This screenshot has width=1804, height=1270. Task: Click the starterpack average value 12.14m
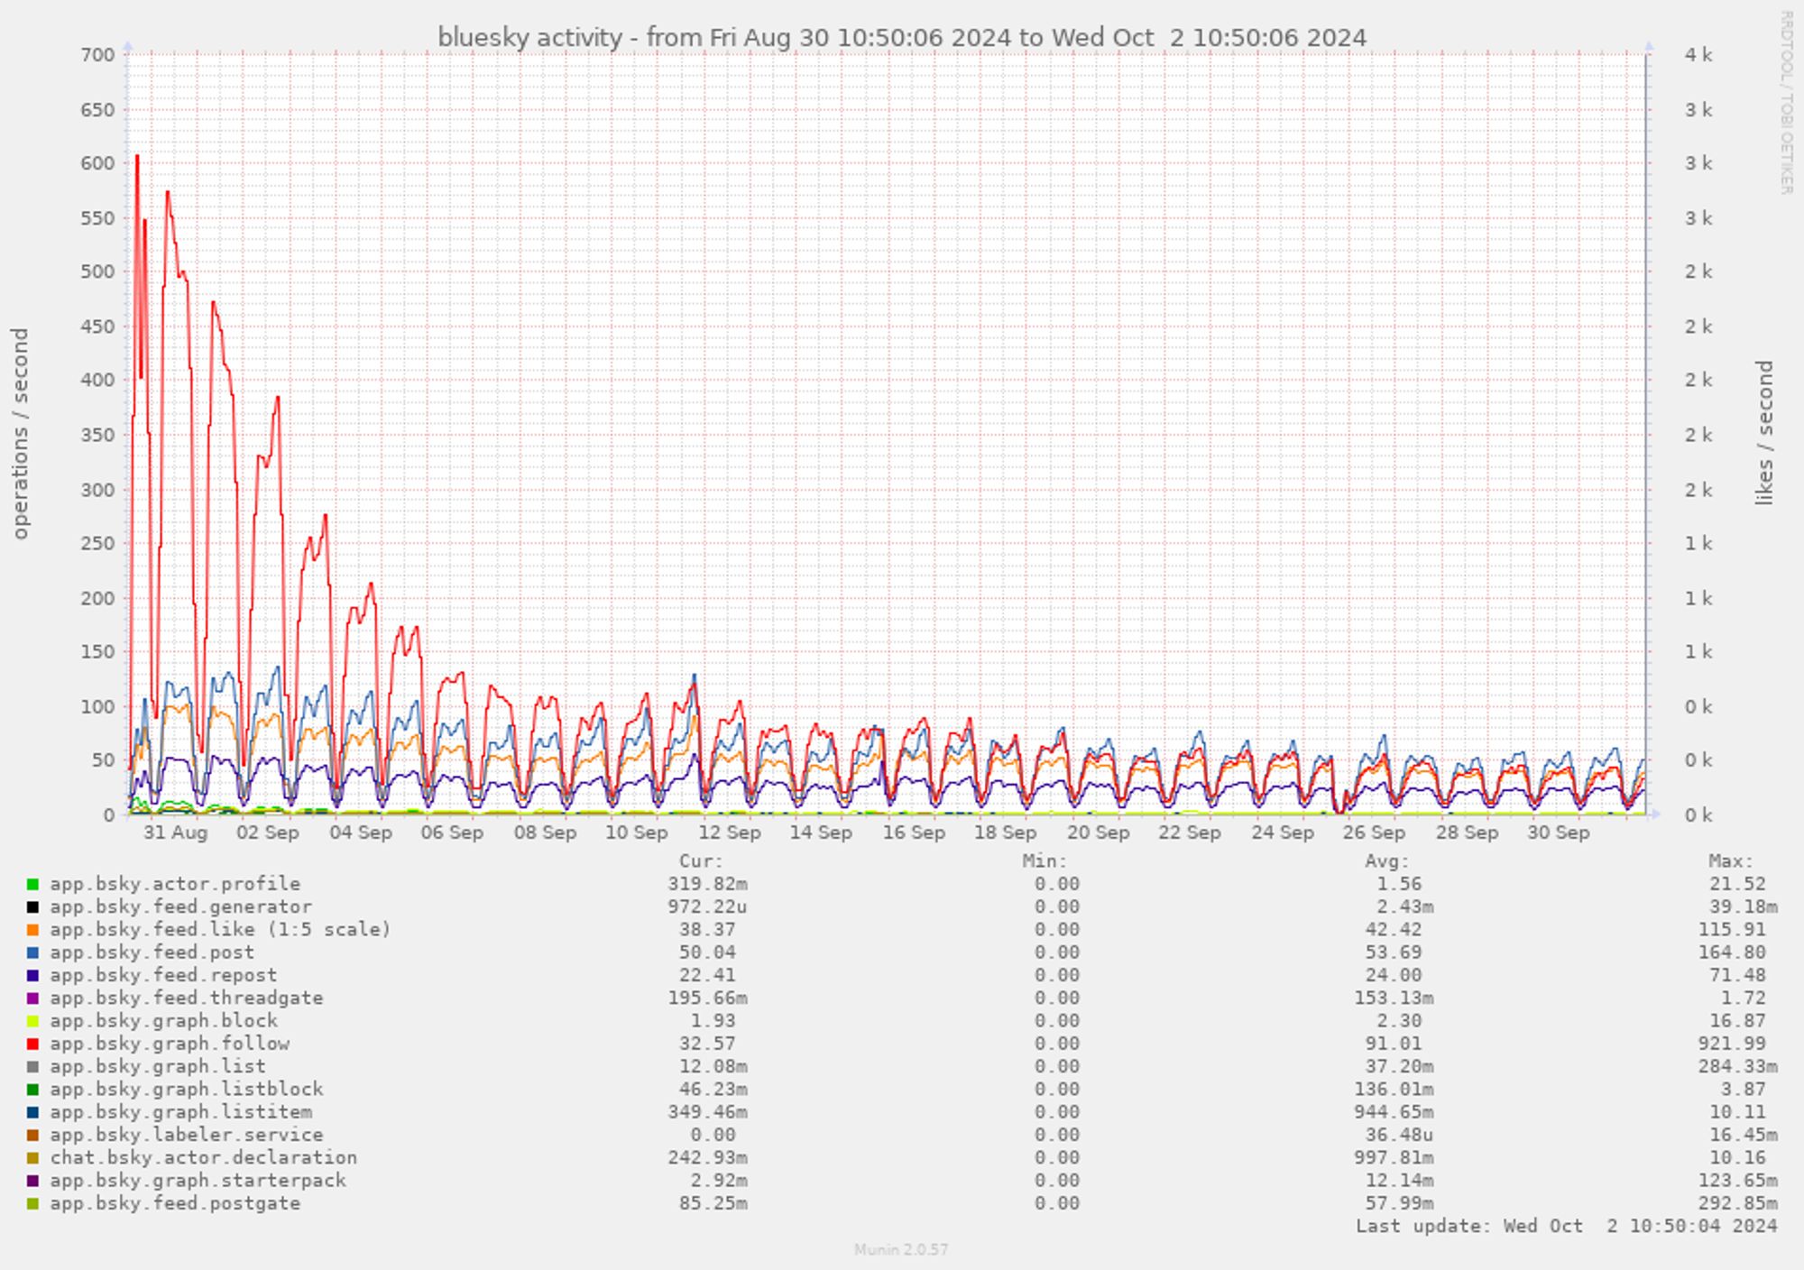pos(1399,1181)
